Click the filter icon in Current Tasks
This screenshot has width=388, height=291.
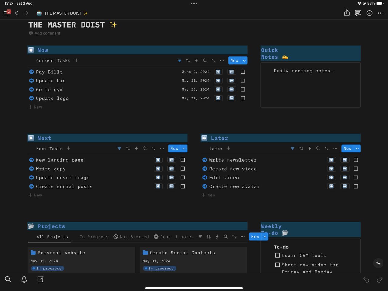(179, 61)
